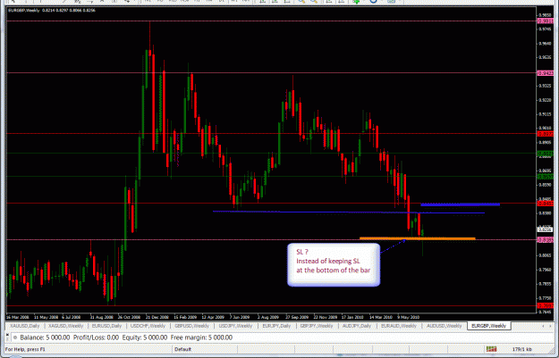559x358 pixels.
Task: Open the EURUSD,Daily chart tab
Action: pyautogui.click(x=106, y=326)
